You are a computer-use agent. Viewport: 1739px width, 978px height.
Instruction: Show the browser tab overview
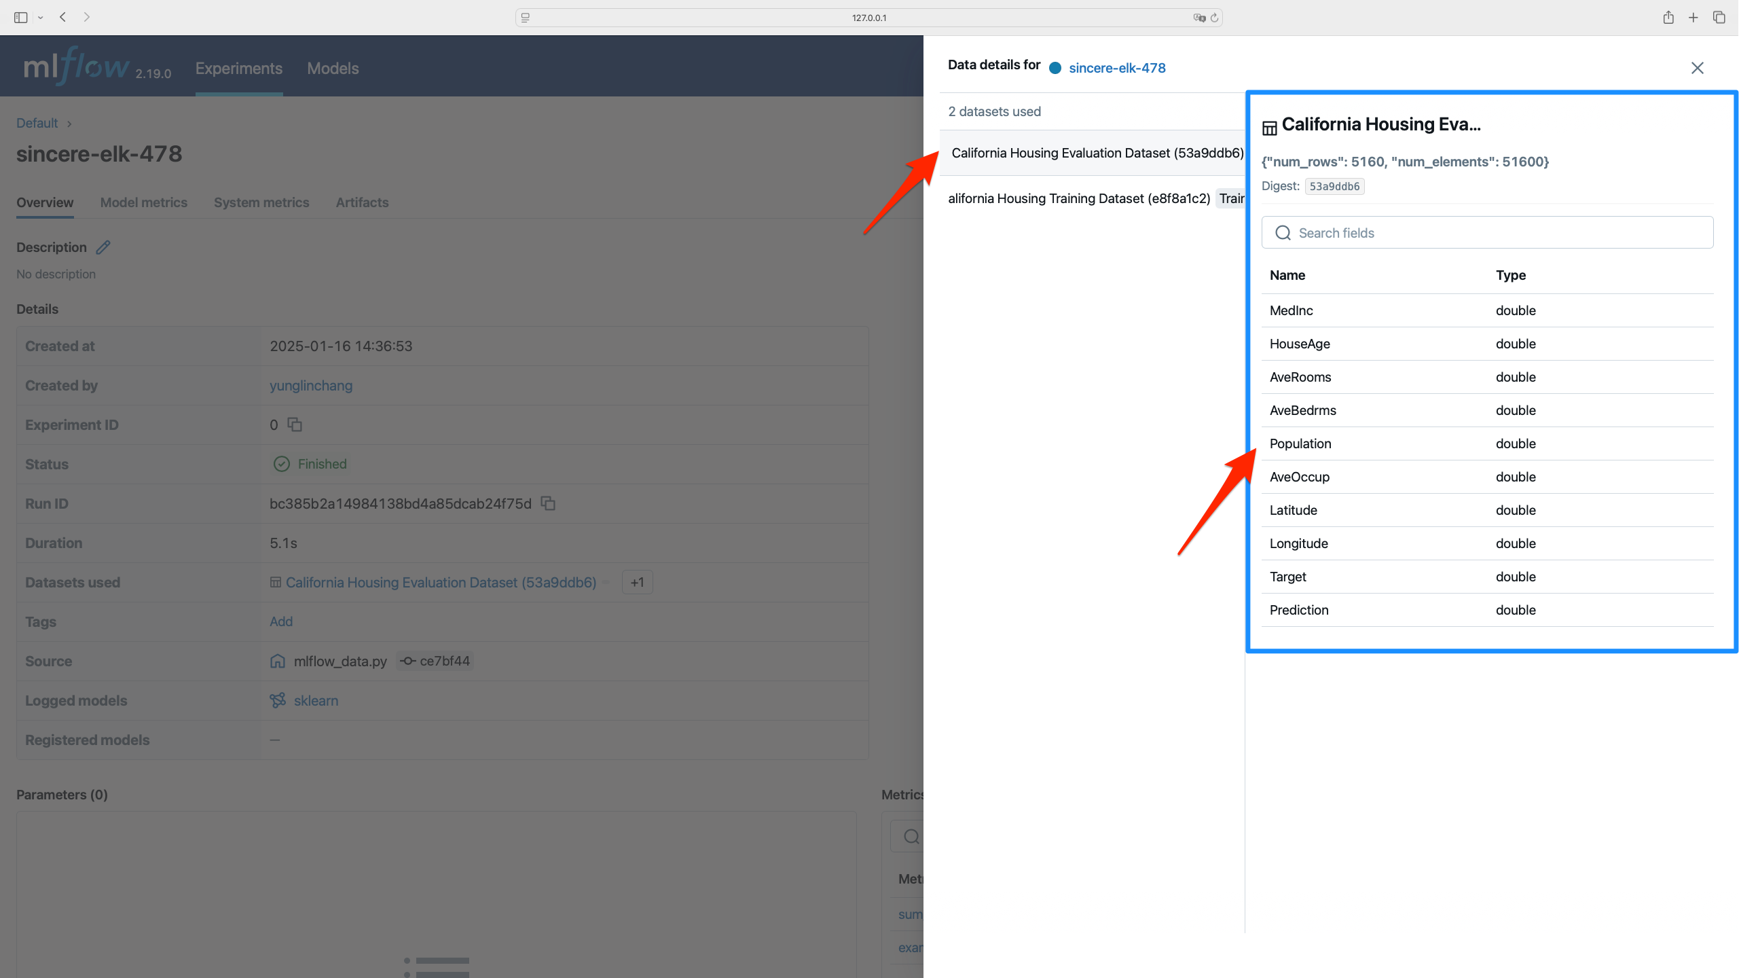(x=1719, y=18)
